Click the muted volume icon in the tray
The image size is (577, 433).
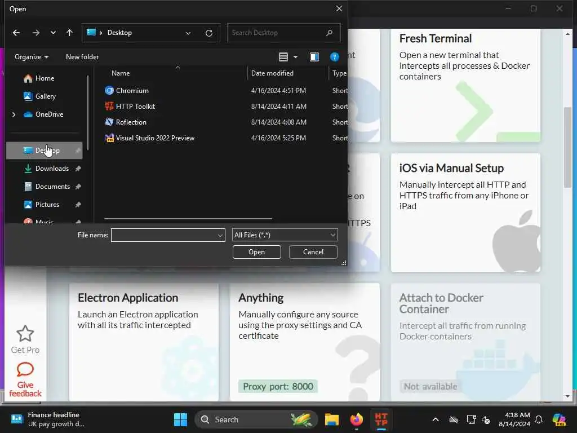point(486,419)
